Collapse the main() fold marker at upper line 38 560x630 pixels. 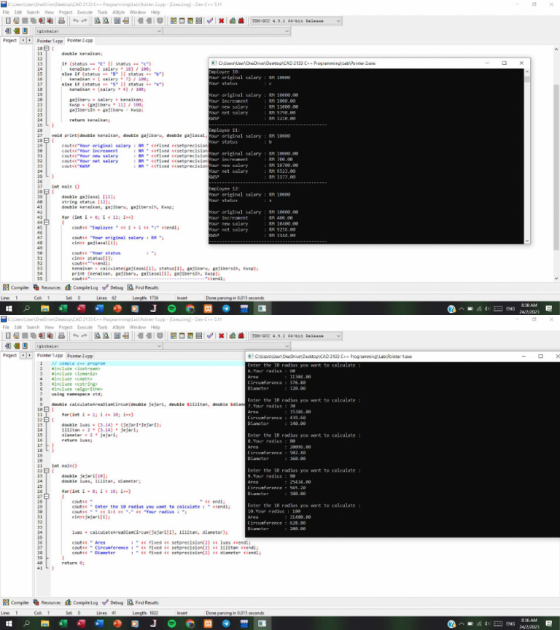pyautogui.click(x=47, y=191)
